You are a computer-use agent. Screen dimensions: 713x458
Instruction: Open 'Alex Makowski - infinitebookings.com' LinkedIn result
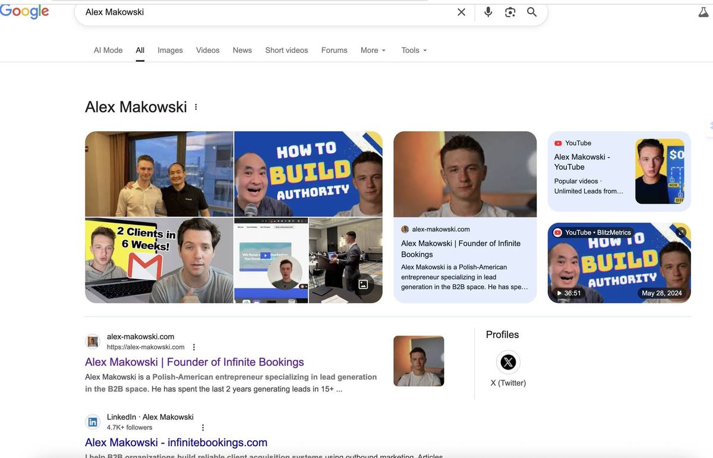176,443
